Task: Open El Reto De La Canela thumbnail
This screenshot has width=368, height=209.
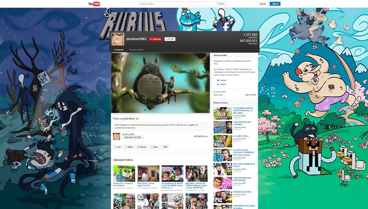Action: 124,173
